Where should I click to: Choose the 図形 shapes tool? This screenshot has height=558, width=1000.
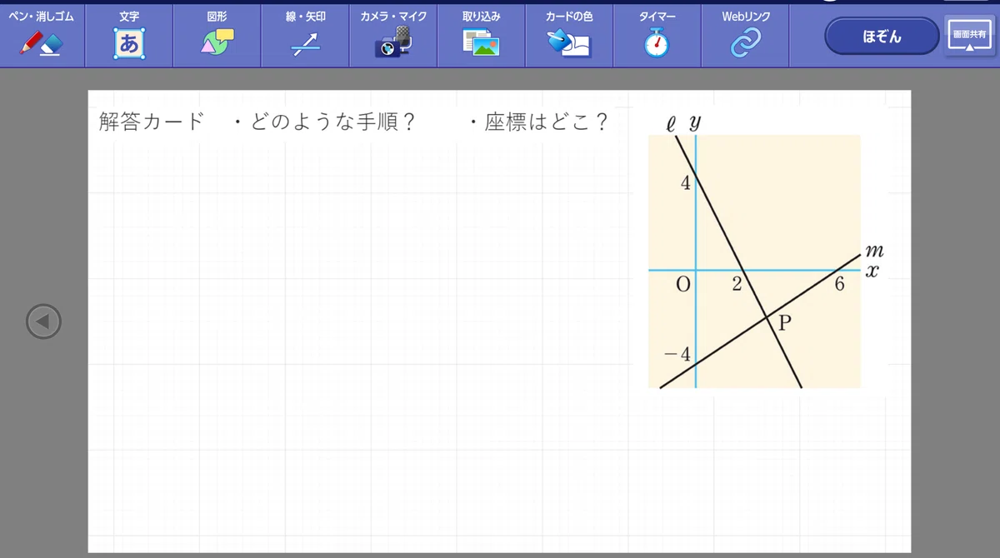coord(217,35)
